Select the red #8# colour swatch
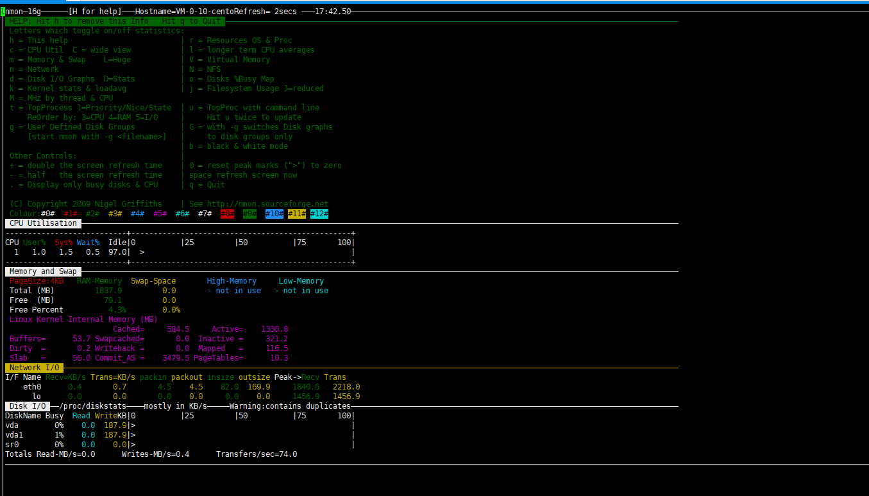 click(227, 213)
